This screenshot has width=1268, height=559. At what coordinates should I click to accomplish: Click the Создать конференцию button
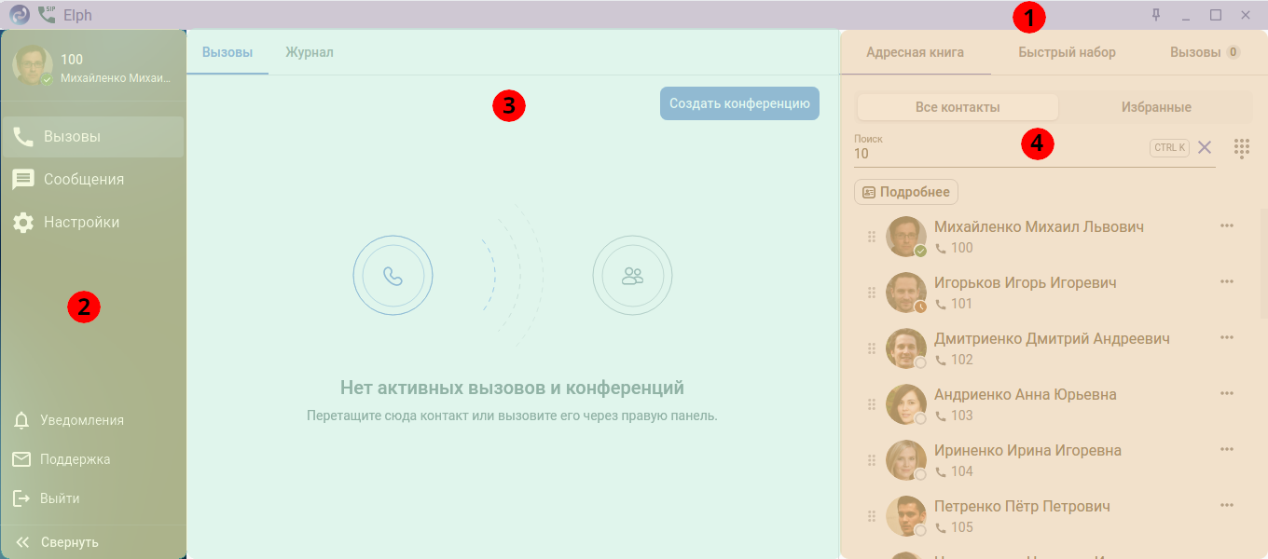click(x=739, y=103)
